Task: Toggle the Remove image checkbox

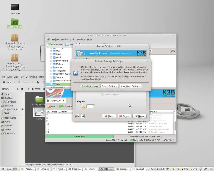Action: point(102,95)
